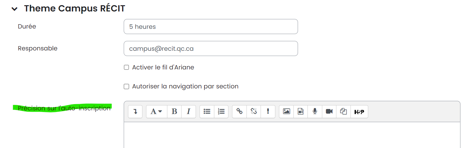The image size is (468, 148).
Task: Start audio recording with microphone icon
Action: [315, 112]
